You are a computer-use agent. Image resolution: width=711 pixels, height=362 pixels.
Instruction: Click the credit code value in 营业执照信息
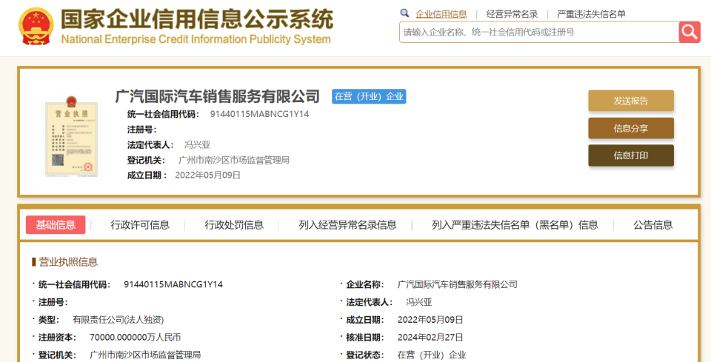click(173, 284)
